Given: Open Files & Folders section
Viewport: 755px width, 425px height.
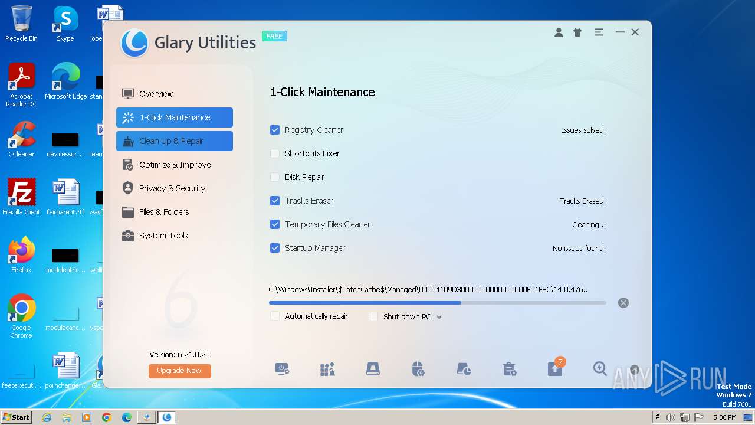Looking at the screenshot, I should click(x=175, y=212).
